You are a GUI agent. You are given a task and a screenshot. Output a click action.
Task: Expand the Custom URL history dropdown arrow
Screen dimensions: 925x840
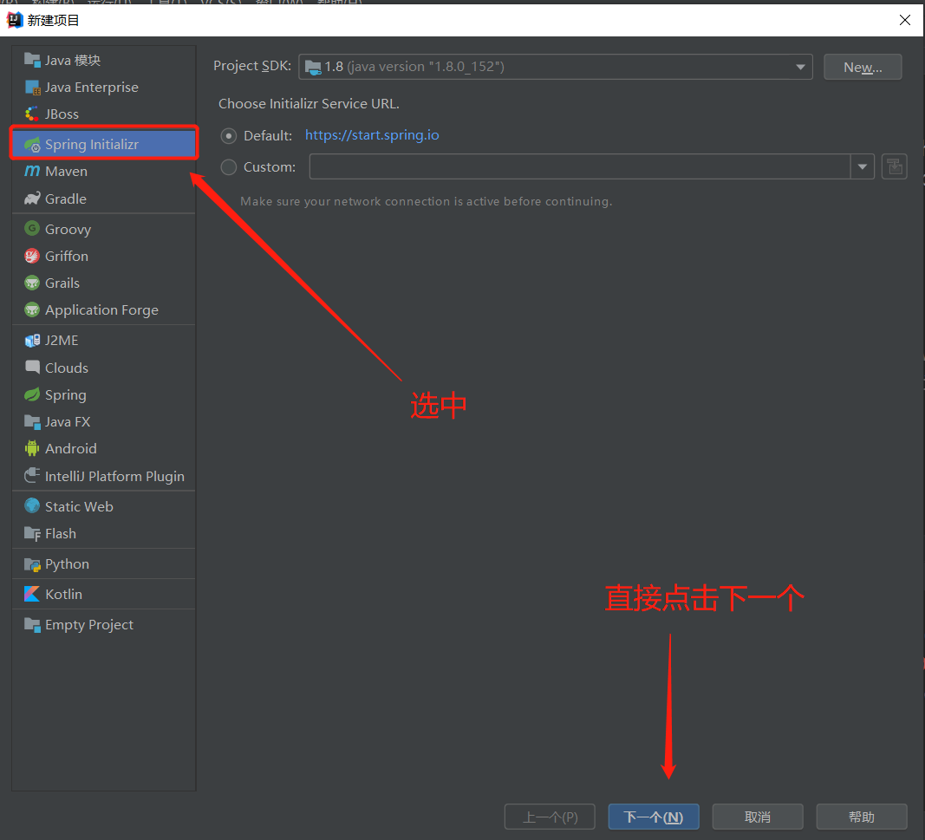pyautogui.click(x=862, y=166)
